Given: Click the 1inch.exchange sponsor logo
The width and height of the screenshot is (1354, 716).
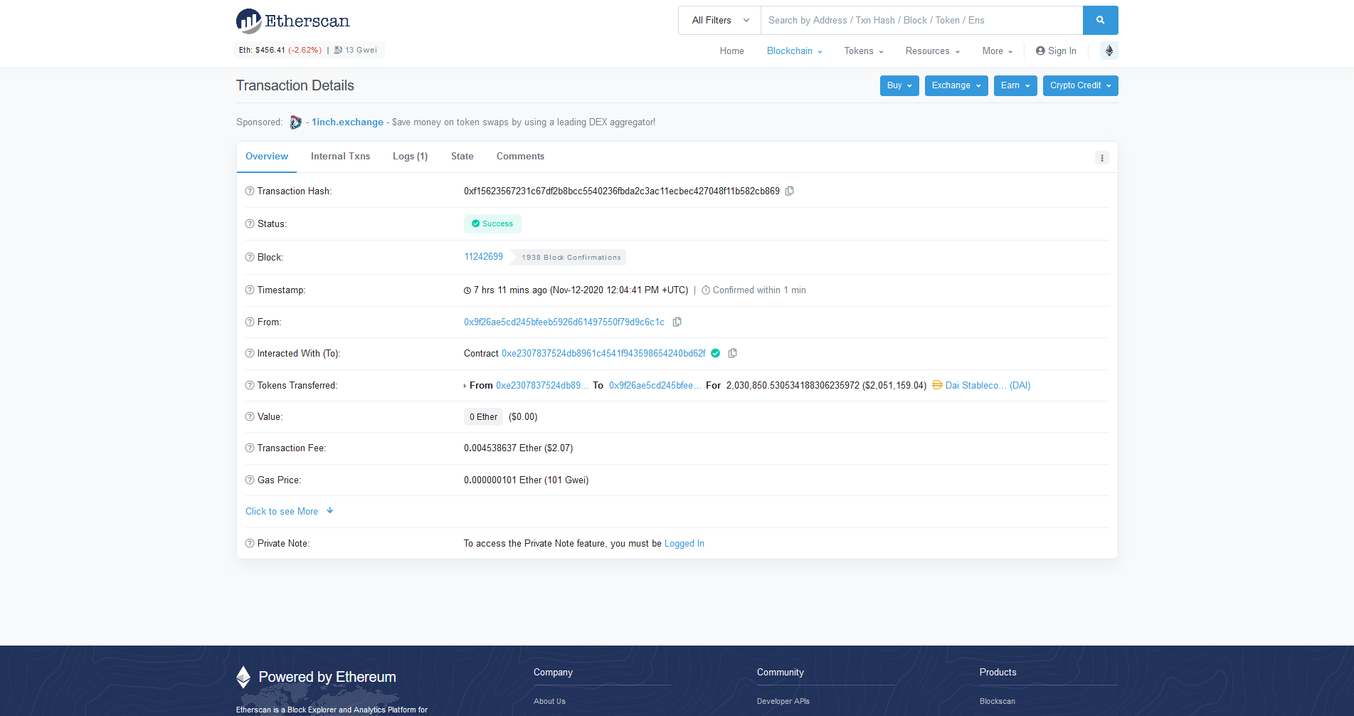Looking at the screenshot, I should coord(295,122).
